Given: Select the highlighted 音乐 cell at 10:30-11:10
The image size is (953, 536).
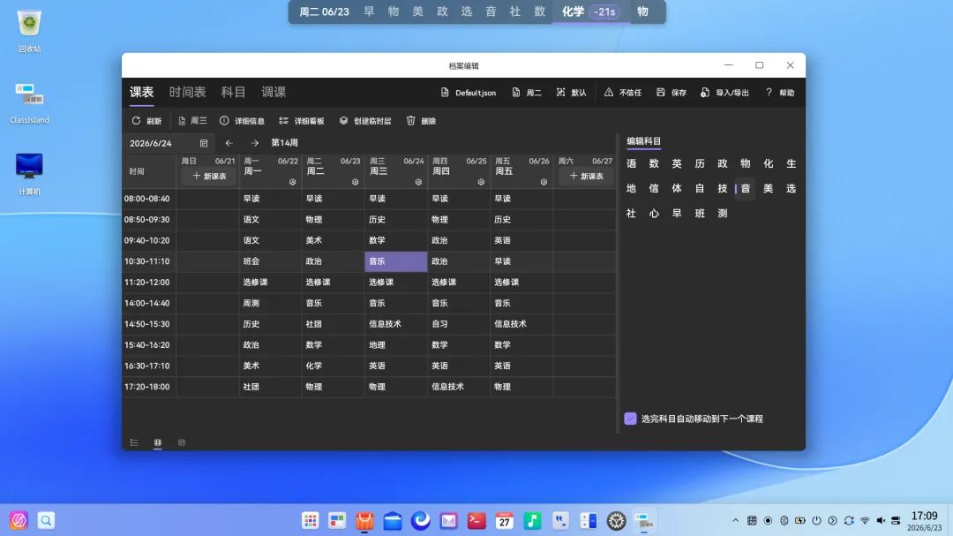Looking at the screenshot, I should (395, 261).
